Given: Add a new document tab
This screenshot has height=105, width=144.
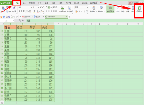Looking at the screenshot, I should coord(69,17).
